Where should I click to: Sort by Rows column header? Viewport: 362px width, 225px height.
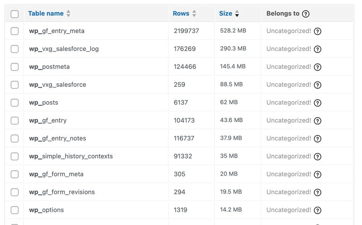tap(181, 14)
